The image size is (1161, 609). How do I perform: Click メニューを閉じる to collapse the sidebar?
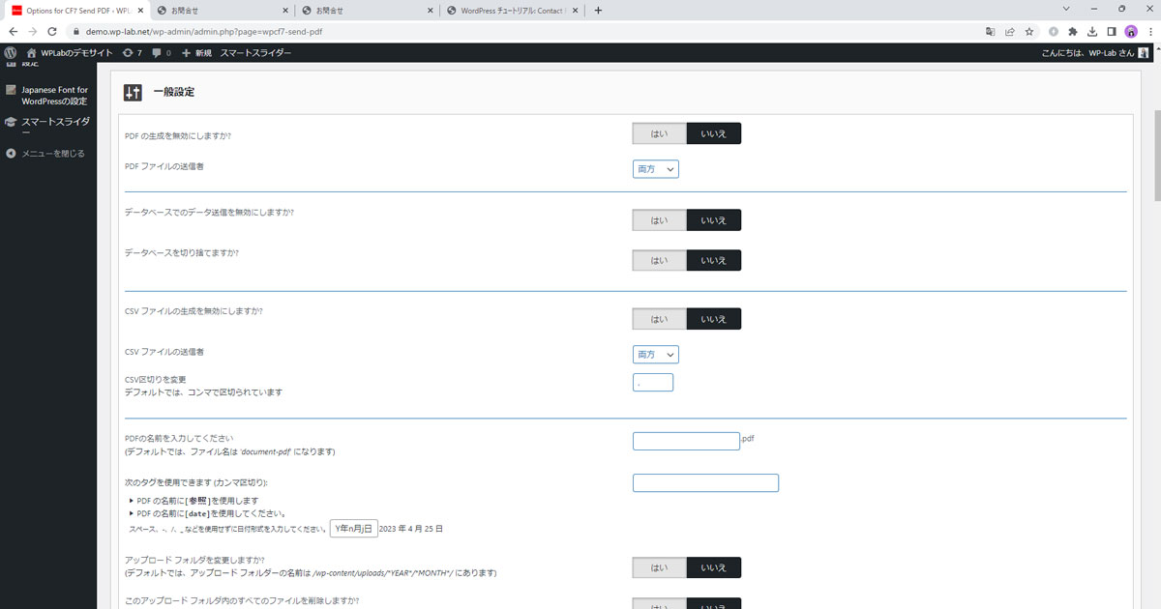point(52,153)
